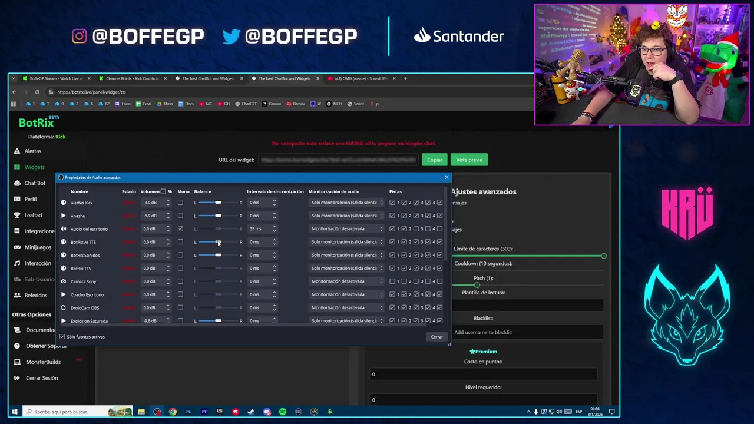
Task: Open Lealtad in BotRix sidebar
Action: pos(33,215)
